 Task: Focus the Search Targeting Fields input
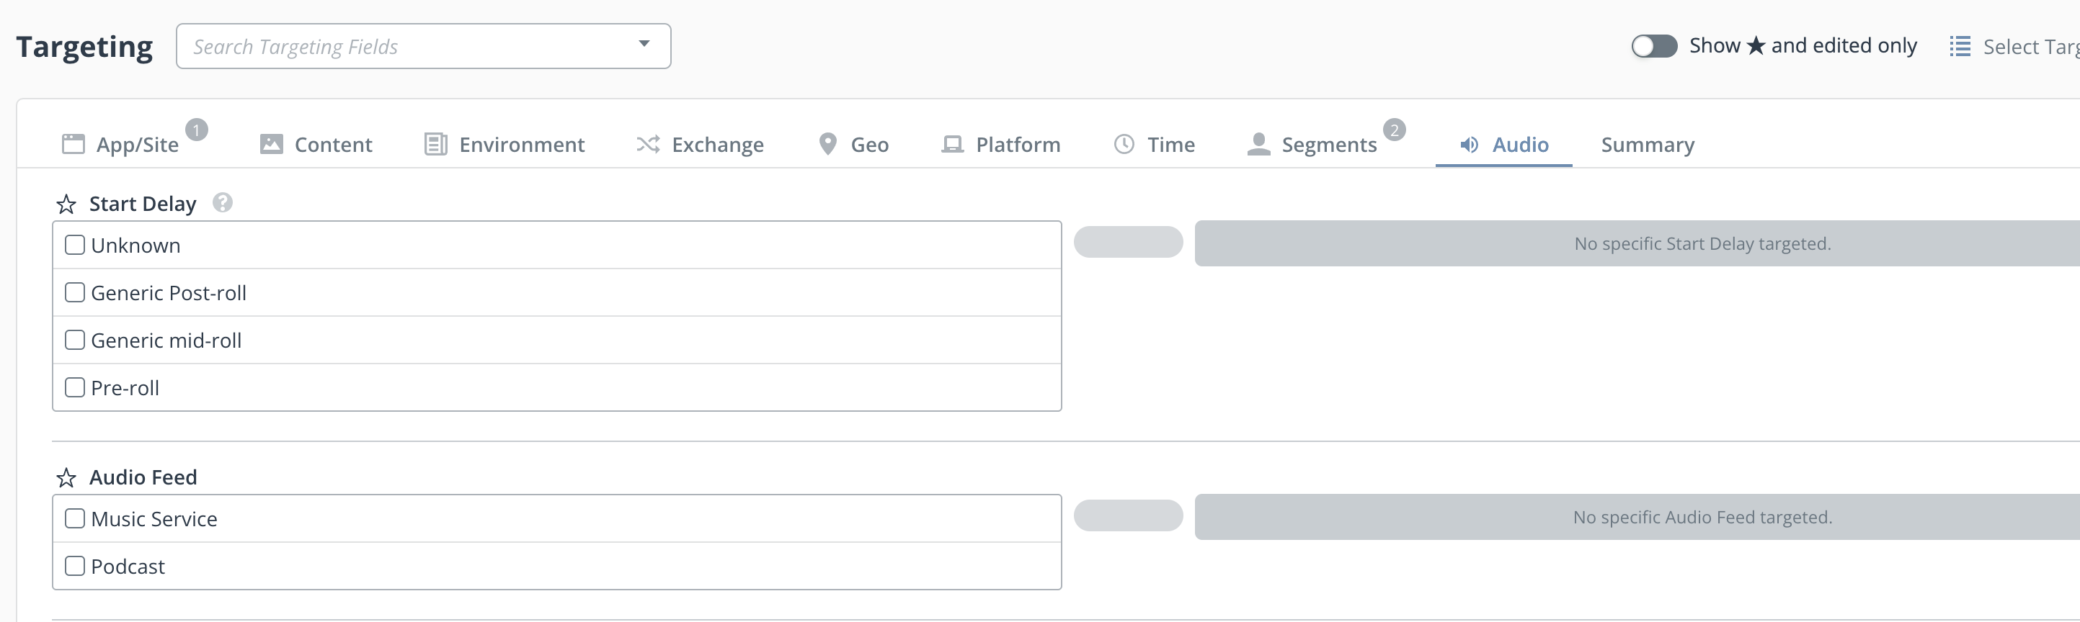click(x=404, y=47)
